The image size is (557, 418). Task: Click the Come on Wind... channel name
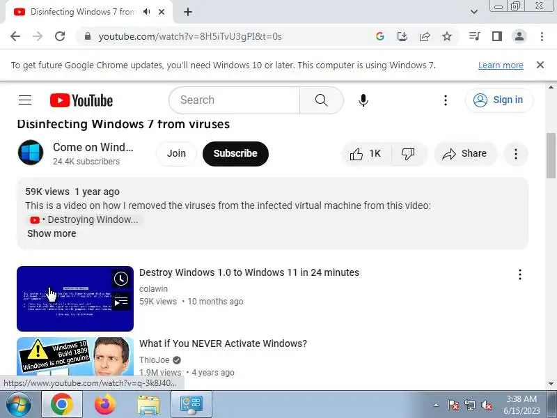tap(93, 147)
